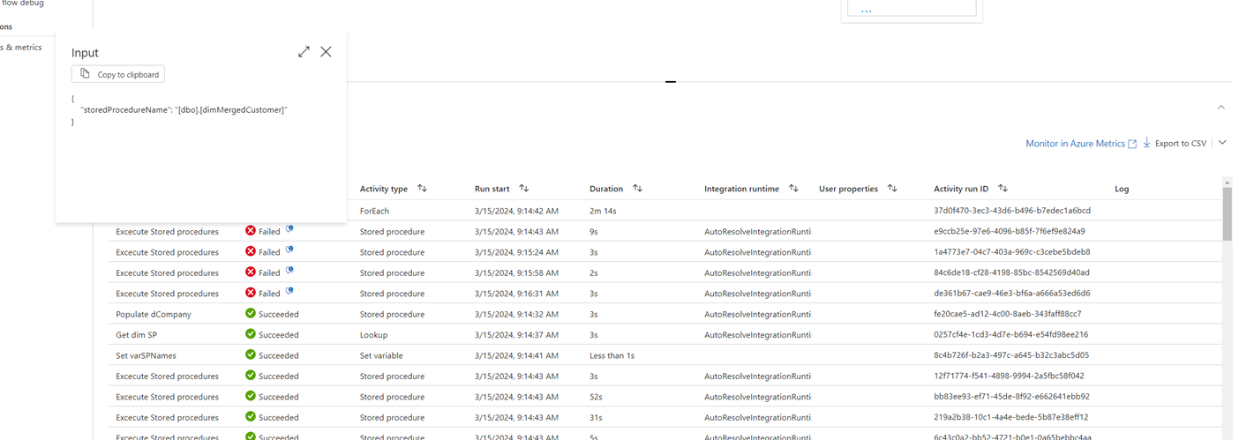The width and height of the screenshot is (1239, 440).
Task: Open dropdown chevron beside Export to CSV
Action: 1222,143
